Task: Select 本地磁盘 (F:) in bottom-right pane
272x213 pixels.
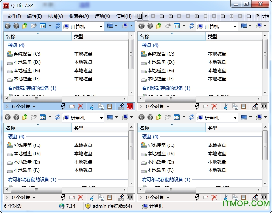Action: coord(157,170)
